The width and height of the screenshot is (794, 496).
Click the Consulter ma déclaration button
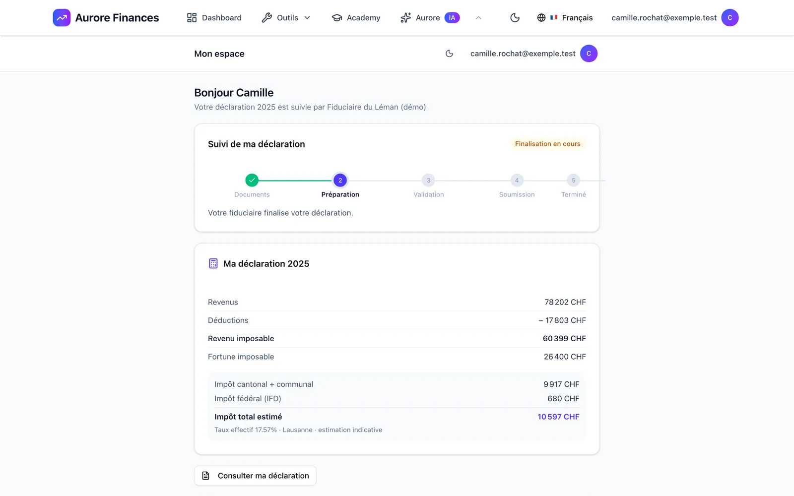pos(255,476)
